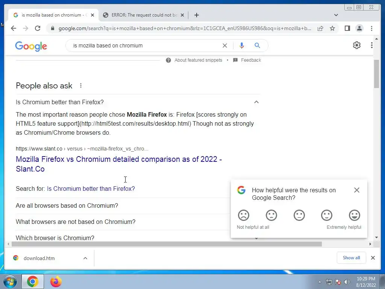Click the network tray icon
385x289 pixels.
coord(329,282)
